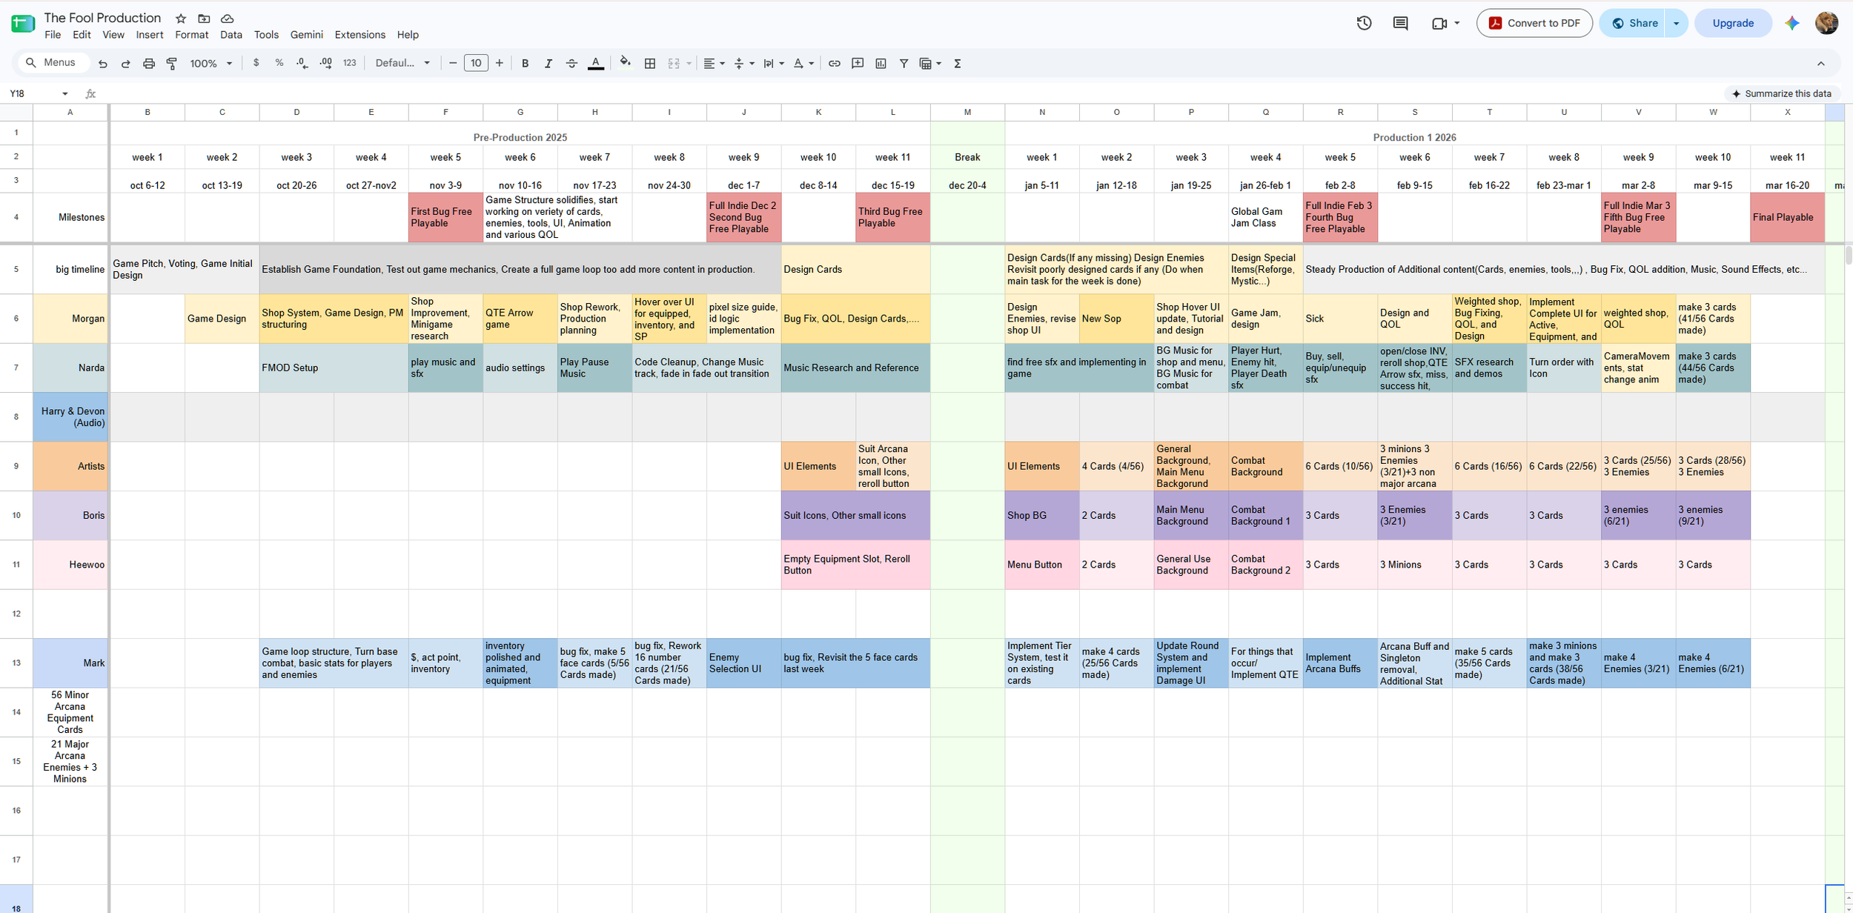Open the File menu
This screenshot has width=1853, height=913.
click(53, 35)
